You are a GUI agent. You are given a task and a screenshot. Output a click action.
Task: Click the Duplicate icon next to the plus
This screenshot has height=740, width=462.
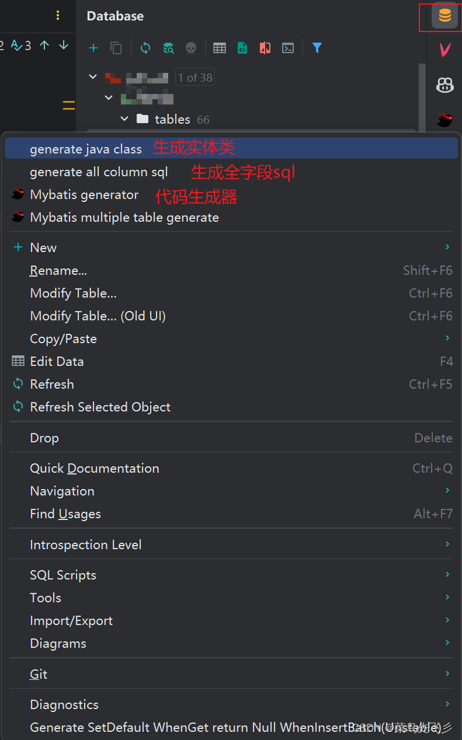pyautogui.click(x=116, y=48)
